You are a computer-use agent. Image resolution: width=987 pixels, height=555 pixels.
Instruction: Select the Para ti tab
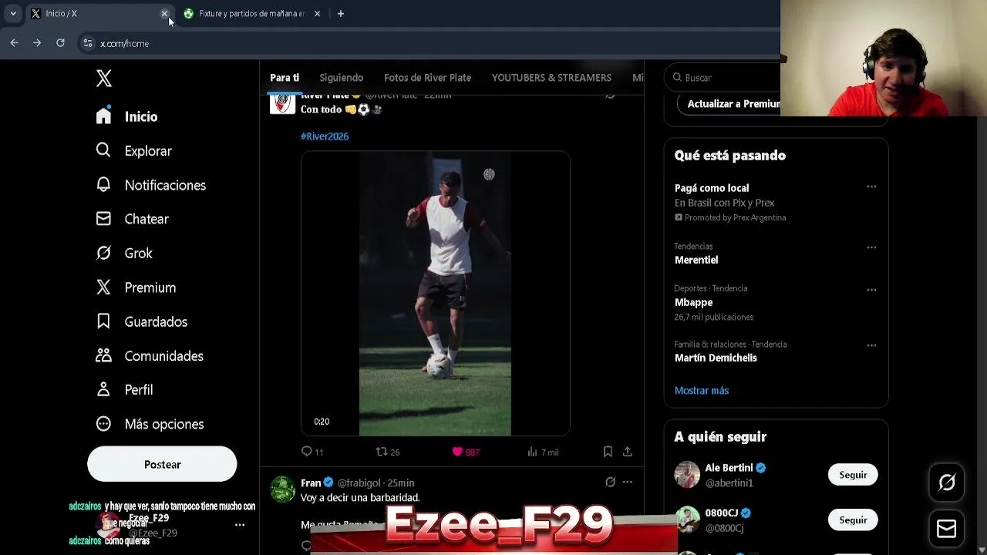285,77
